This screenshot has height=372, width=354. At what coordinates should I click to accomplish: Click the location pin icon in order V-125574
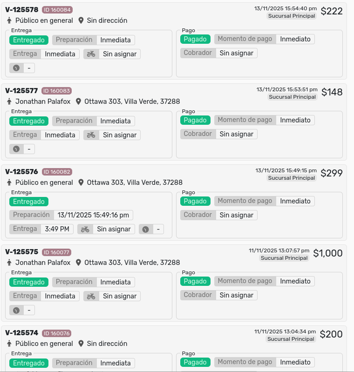point(81,344)
